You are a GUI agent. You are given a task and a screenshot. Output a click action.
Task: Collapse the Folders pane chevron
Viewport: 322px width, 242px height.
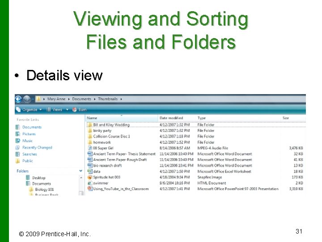point(80,171)
